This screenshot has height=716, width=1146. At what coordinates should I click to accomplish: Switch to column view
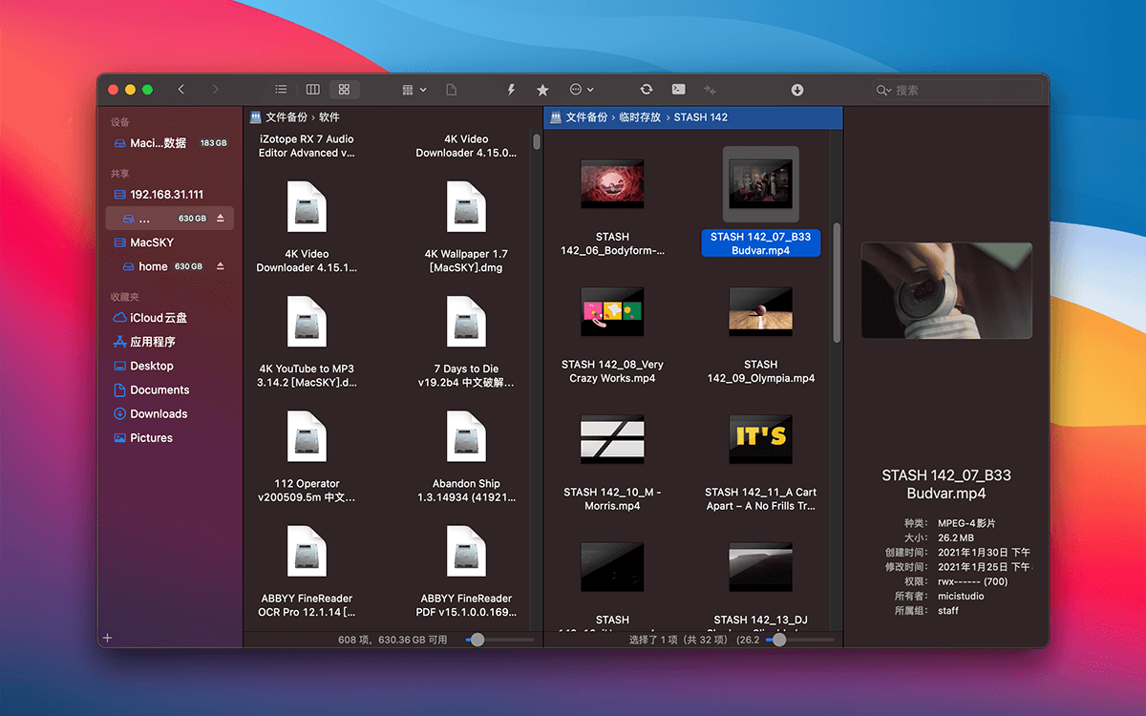point(312,90)
